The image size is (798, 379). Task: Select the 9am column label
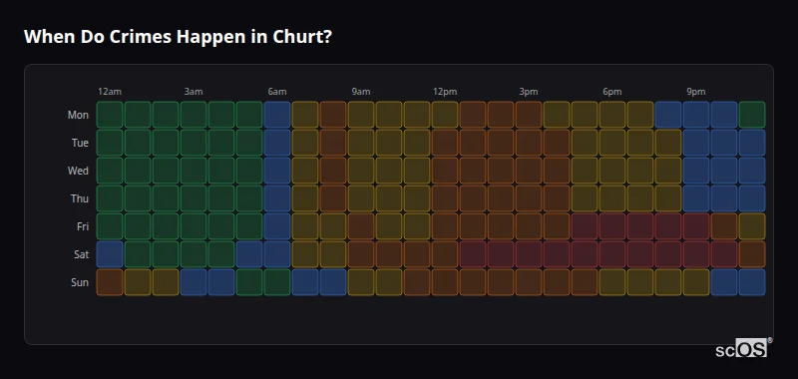click(x=361, y=92)
